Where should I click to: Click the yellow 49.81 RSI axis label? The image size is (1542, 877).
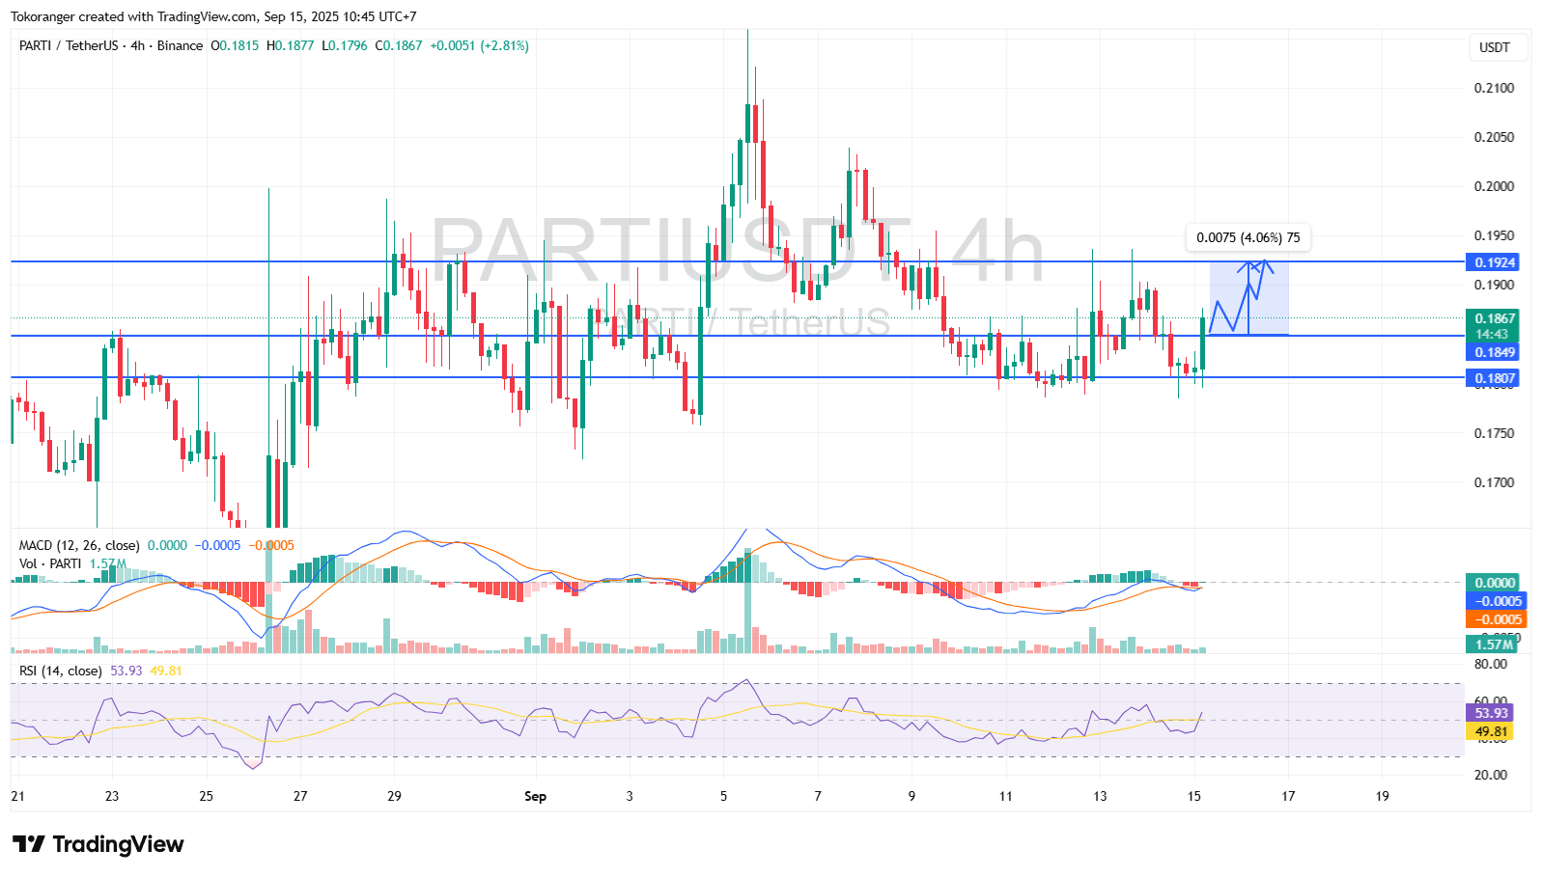[x=1491, y=731]
